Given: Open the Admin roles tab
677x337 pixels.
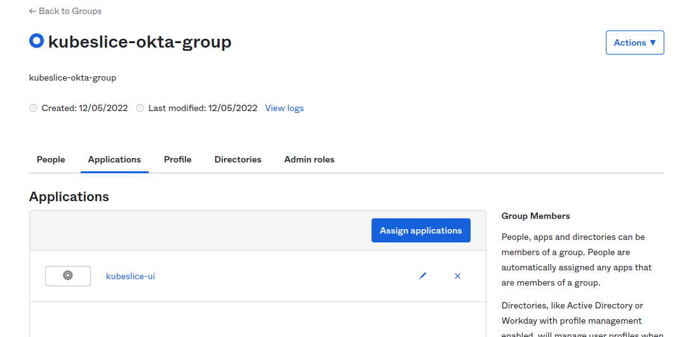Looking at the screenshot, I should tap(309, 160).
